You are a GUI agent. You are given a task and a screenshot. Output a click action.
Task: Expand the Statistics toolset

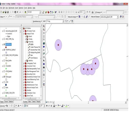click(x=25, y=61)
